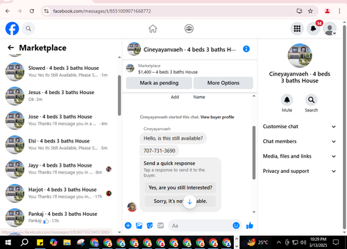Open the account profile avatar menu
Screen dimensions: 347x249
click(x=330, y=28)
